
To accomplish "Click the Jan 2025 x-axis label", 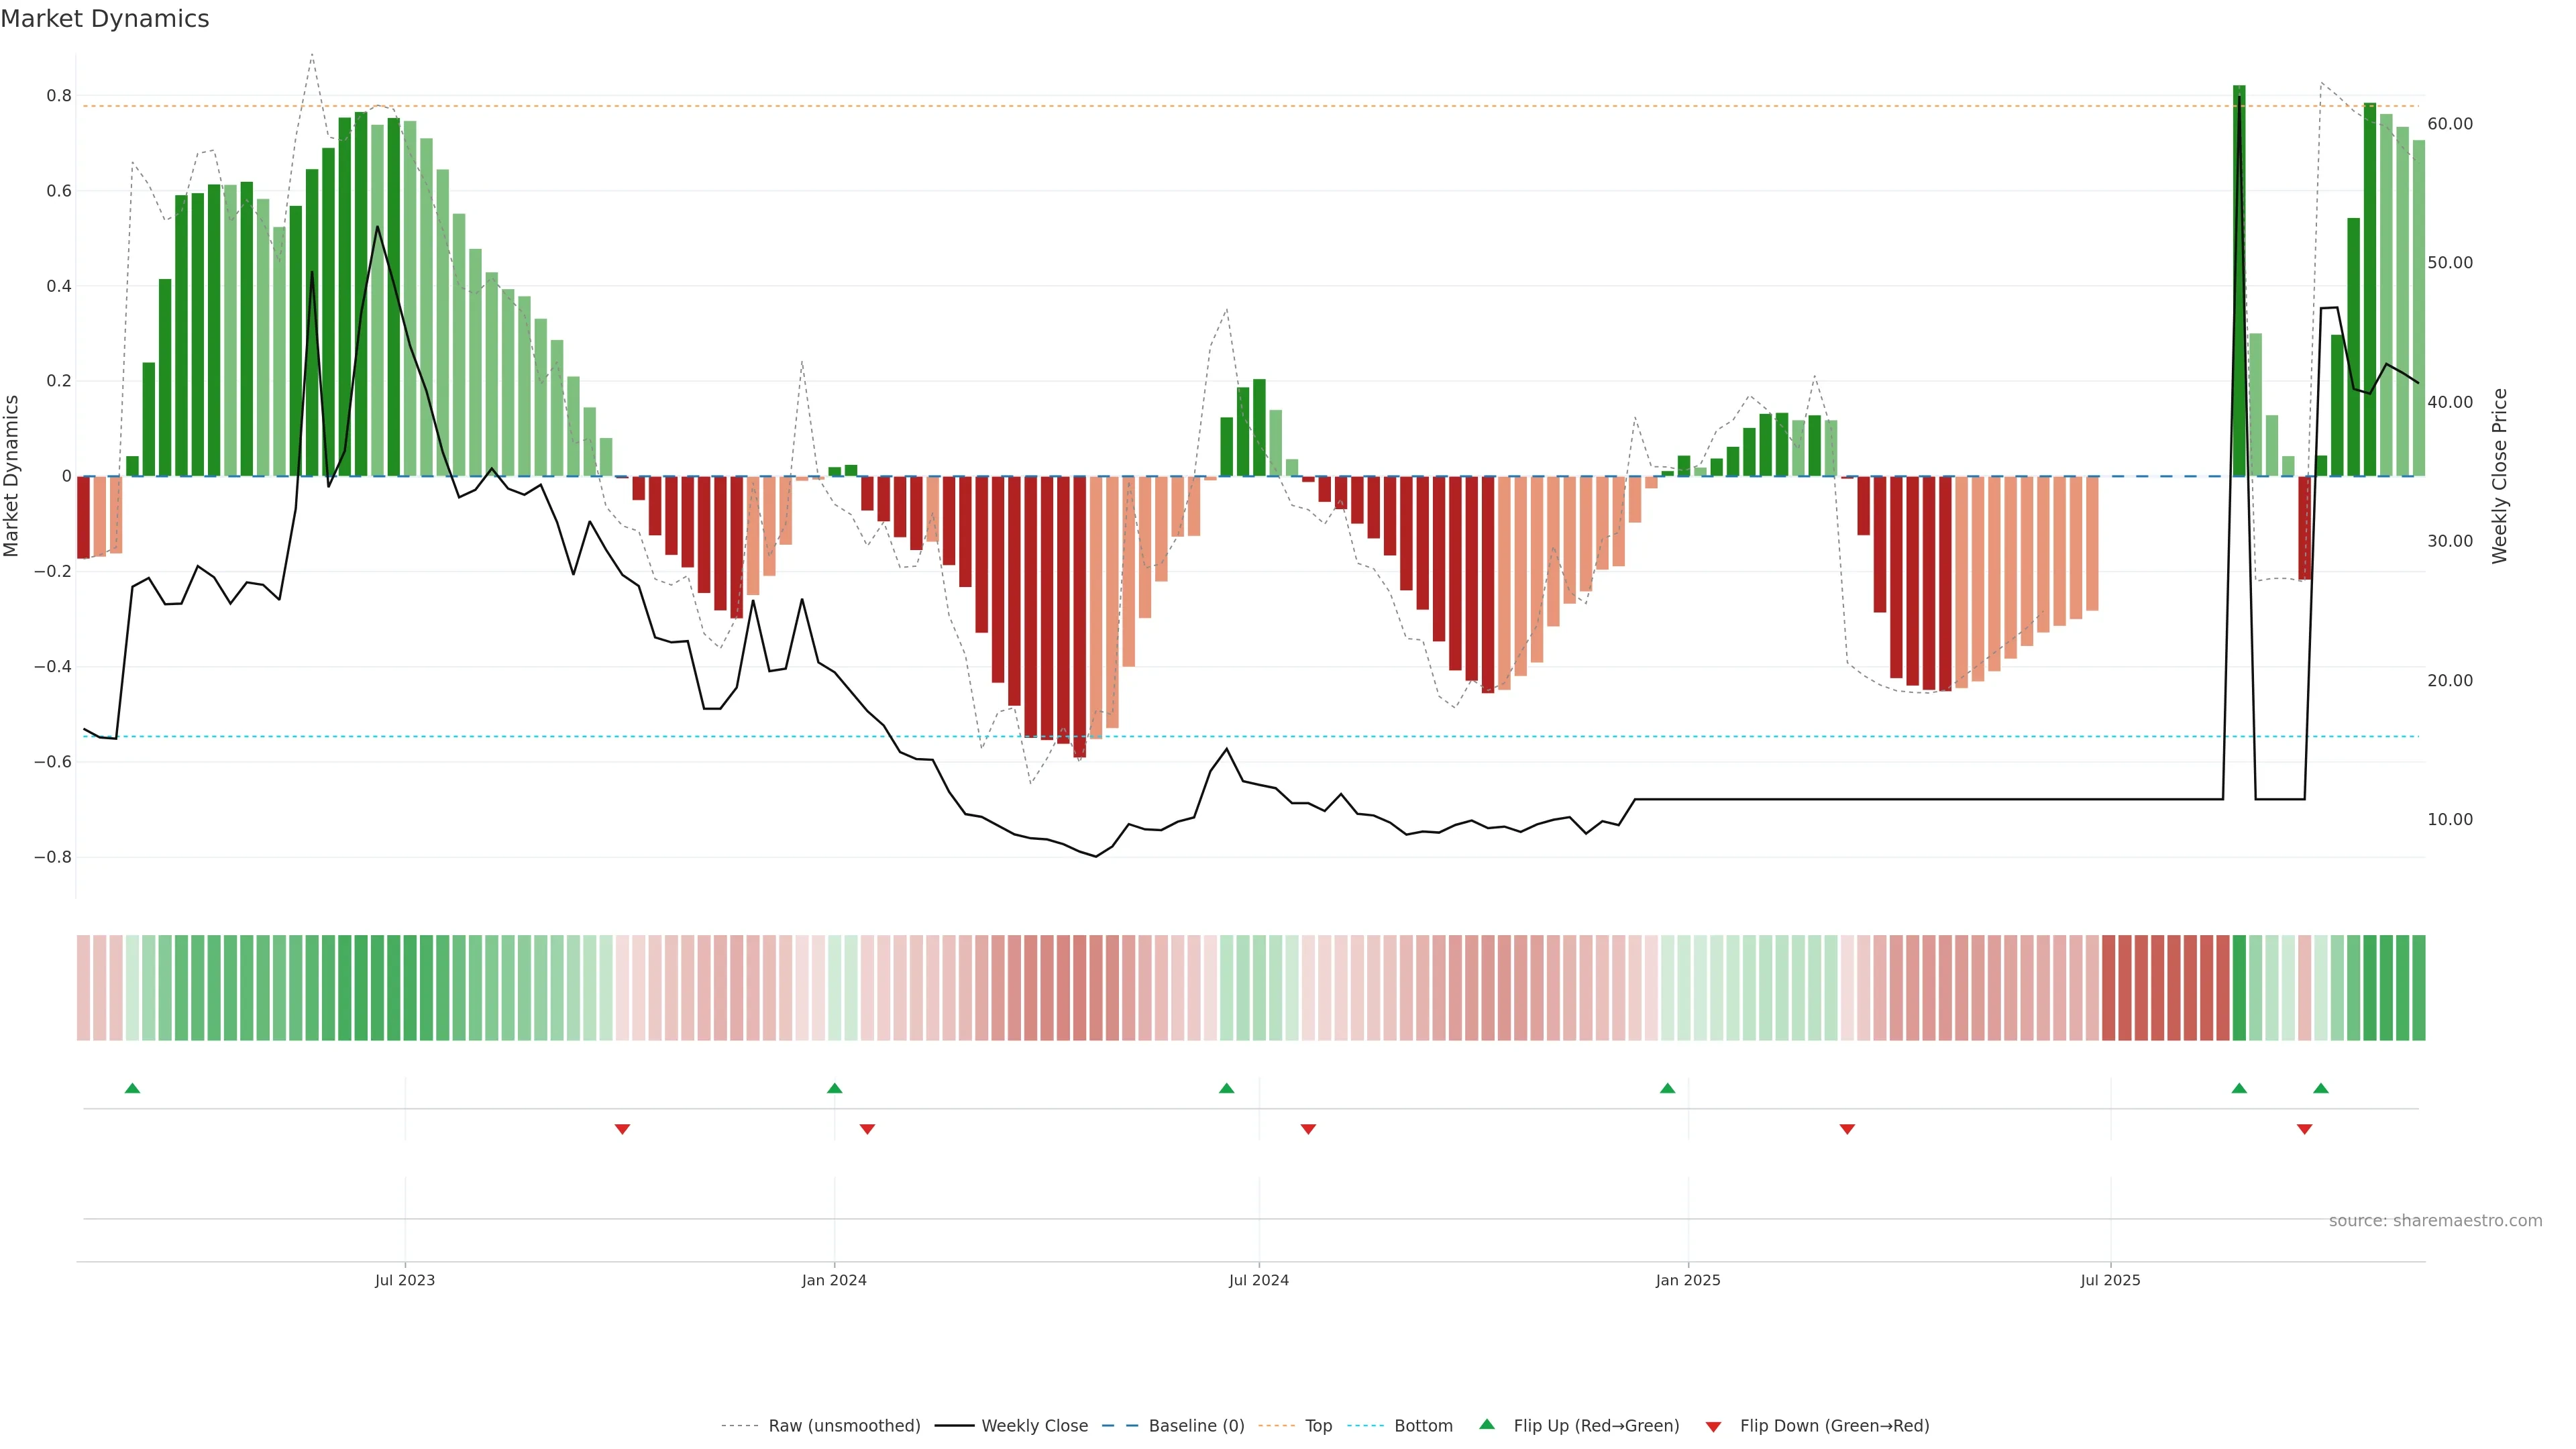I will [1688, 1280].
